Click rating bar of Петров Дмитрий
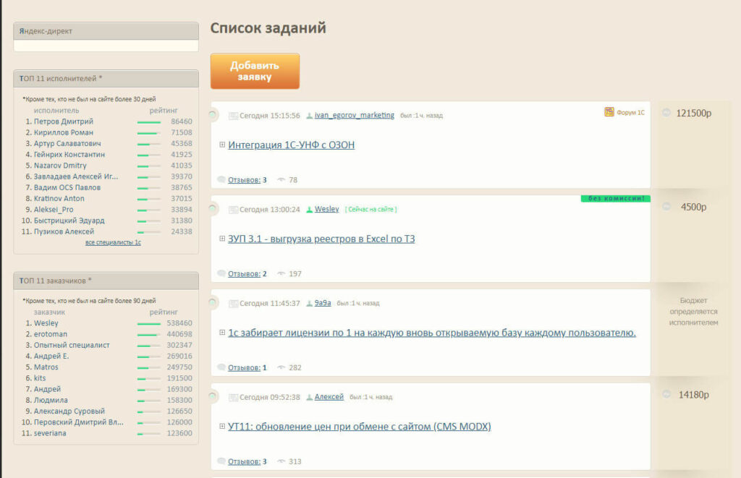The width and height of the screenshot is (741, 478). pos(149,122)
